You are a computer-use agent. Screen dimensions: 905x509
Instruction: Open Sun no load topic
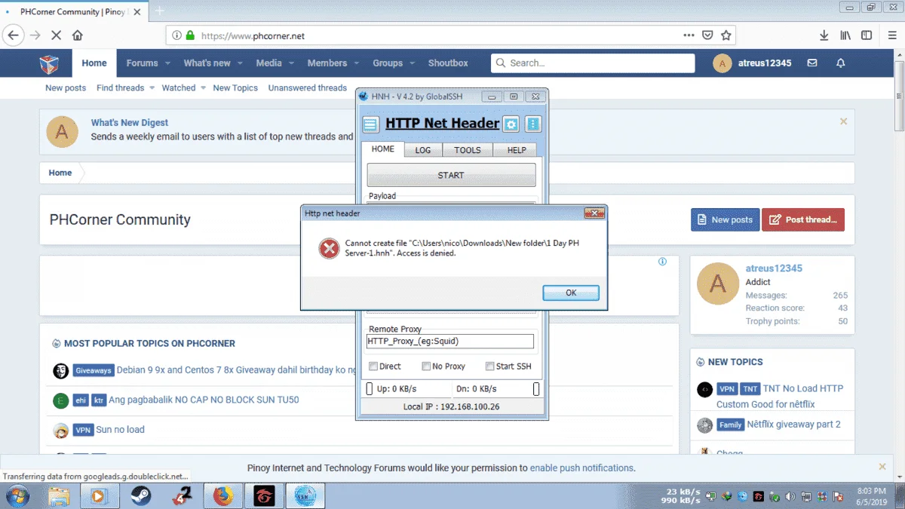coord(120,430)
